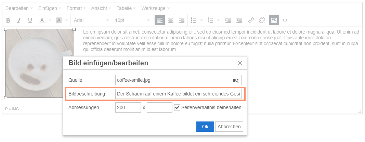The height and width of the screenshot is (142, 365).
Task: Open the Ansicht menu
Action: point(101,8)
